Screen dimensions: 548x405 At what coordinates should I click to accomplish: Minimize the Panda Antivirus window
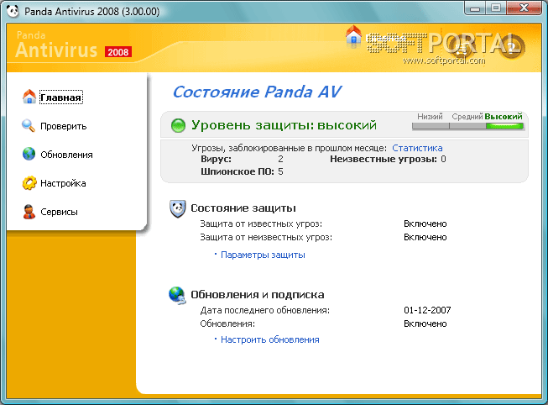[475, 8]
